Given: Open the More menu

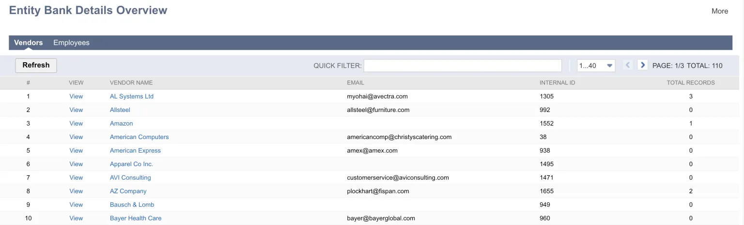Looking at the screenshot, I should (720, 11).
